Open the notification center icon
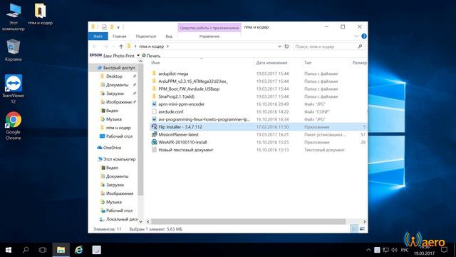This screenshot has width=456, height=257. click(444, 250)
